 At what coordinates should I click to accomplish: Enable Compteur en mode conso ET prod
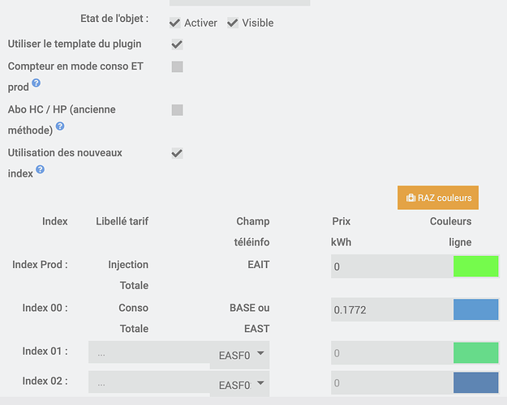tap(177, 66)
